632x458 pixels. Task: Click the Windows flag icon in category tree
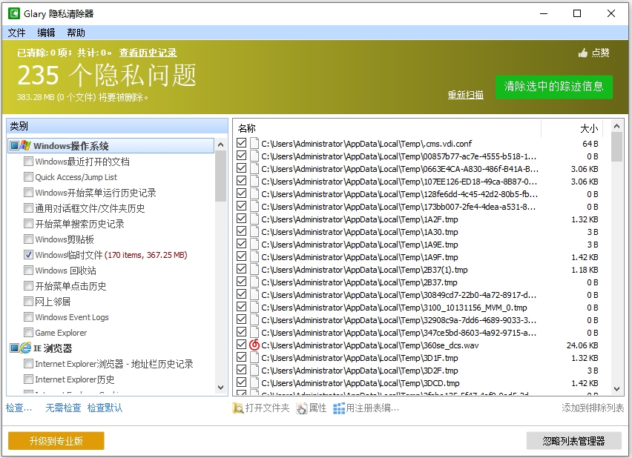click(25, 145)
